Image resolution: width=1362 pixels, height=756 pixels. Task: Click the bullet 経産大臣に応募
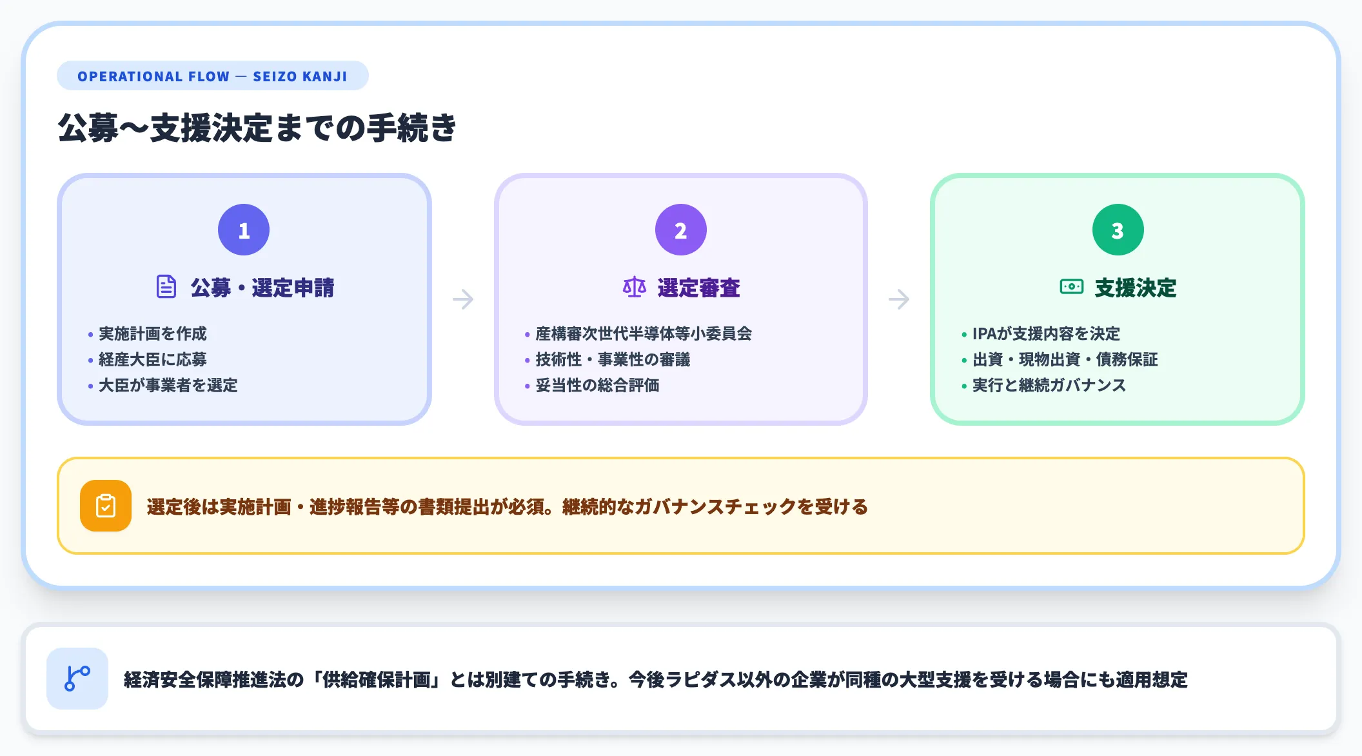click(153, 359)
